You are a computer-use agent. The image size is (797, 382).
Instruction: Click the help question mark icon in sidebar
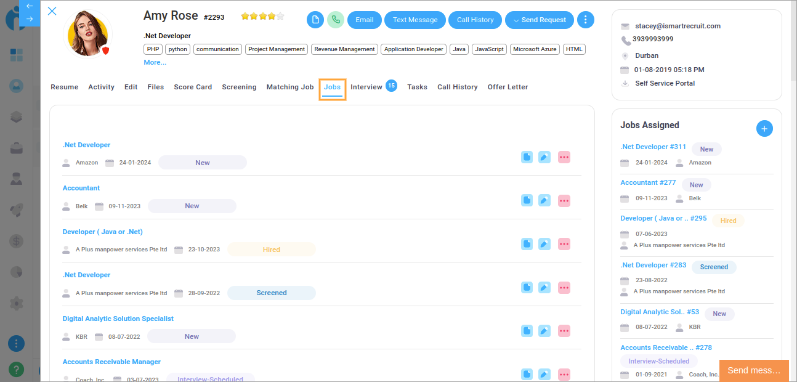pyautogui.click(x=16, y=369)
